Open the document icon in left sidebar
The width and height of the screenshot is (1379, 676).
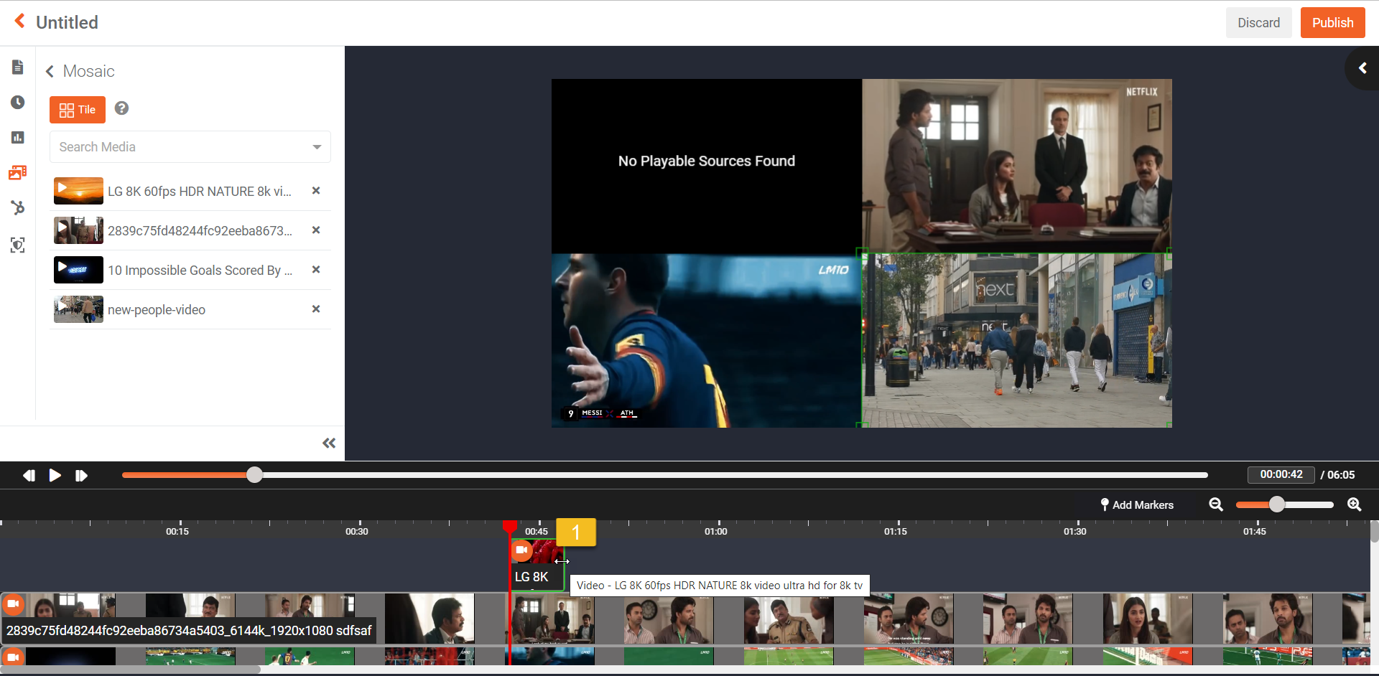click(18, 67)
